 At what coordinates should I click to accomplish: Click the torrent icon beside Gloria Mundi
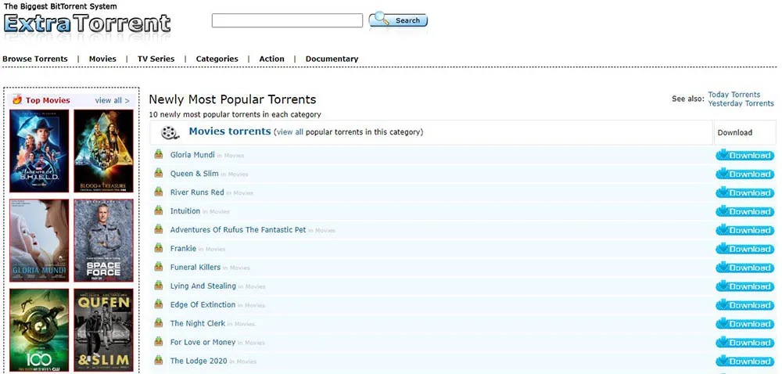tap(159, 154)
